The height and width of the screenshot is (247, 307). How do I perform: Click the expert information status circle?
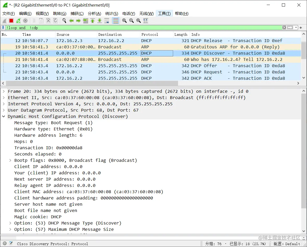(x=5, y=244)
